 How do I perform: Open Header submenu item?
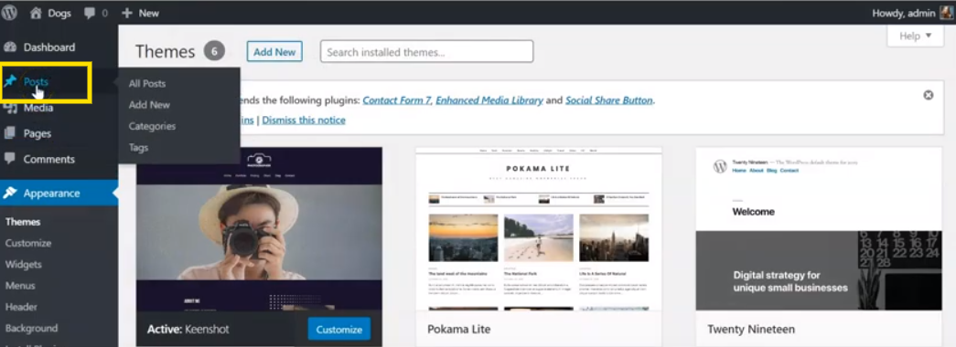[x=21, y=307]
